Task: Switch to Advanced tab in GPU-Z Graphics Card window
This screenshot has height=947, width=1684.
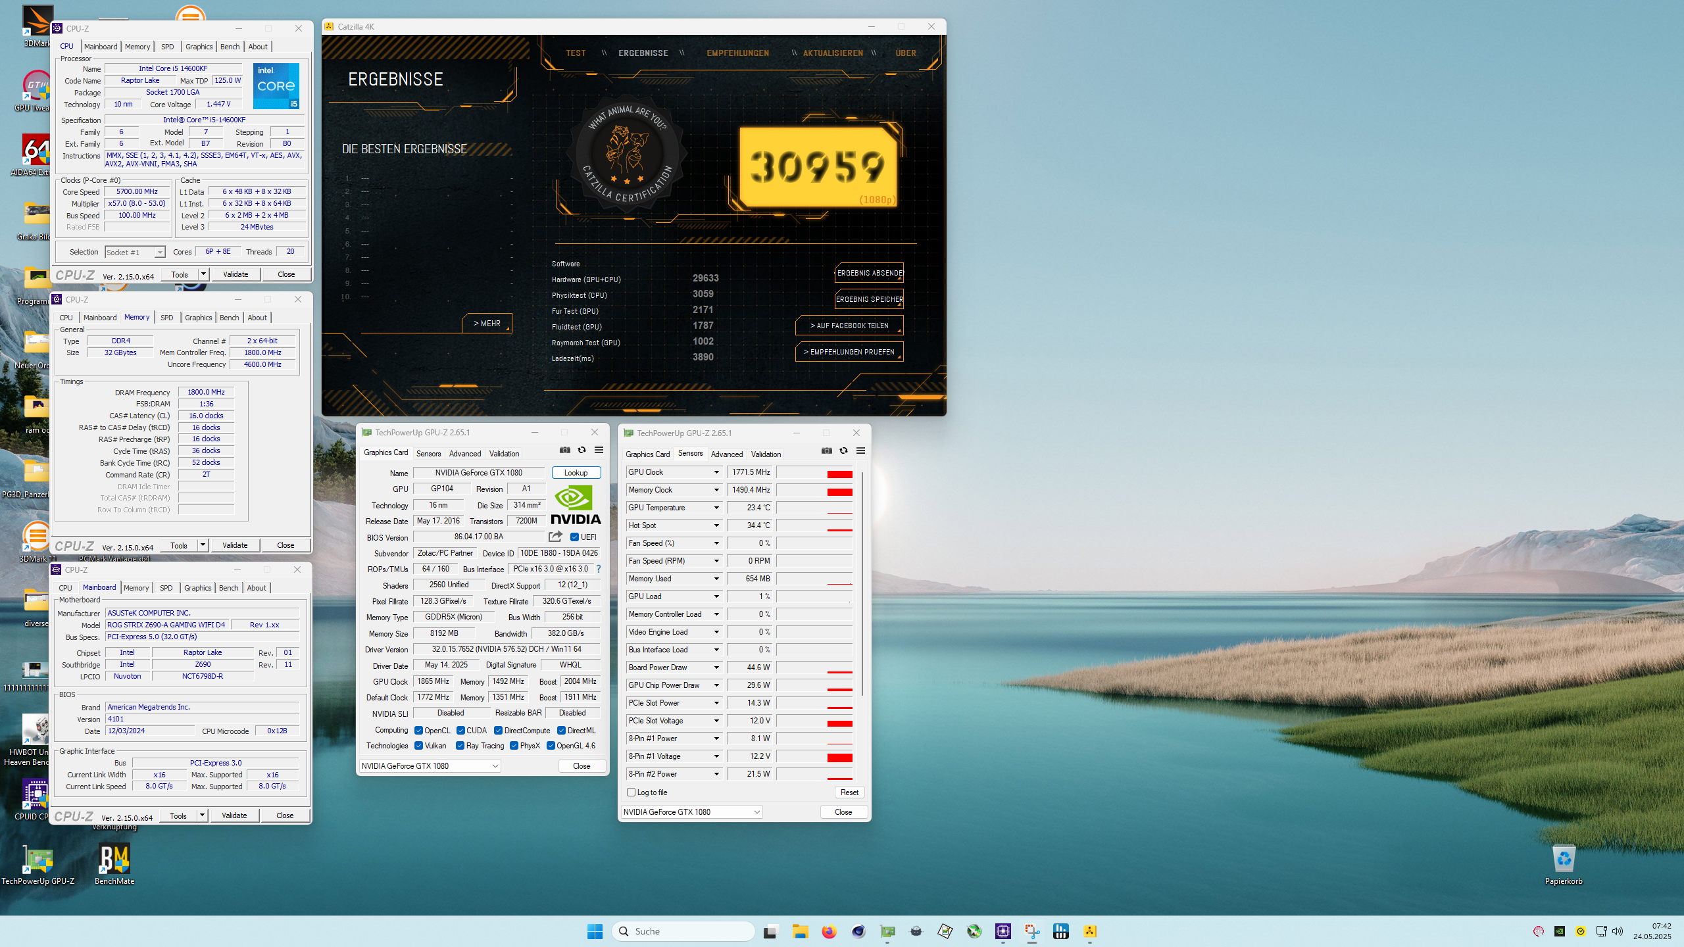Action: pos(464,454)
